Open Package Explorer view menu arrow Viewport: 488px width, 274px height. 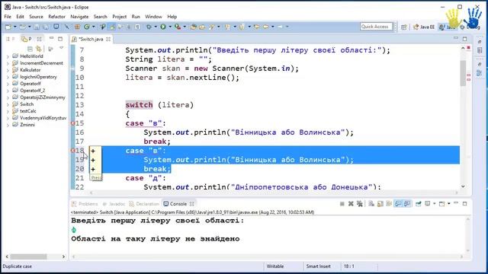[x=61, y=48]
